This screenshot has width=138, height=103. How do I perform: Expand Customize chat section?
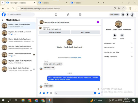coord(118,43)
